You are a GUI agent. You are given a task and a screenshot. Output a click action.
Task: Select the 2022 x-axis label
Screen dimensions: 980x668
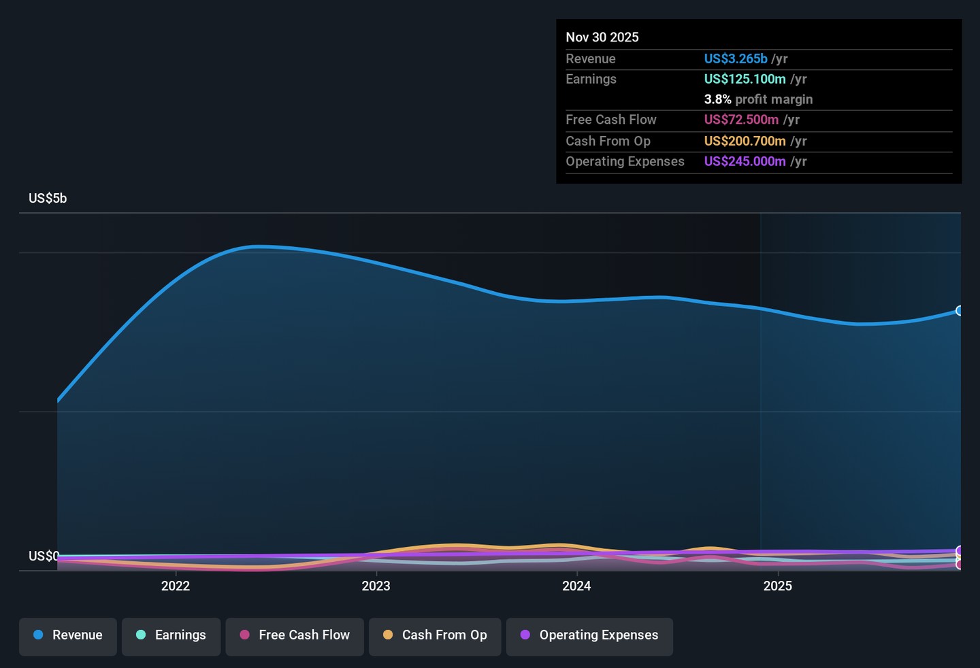175,586
